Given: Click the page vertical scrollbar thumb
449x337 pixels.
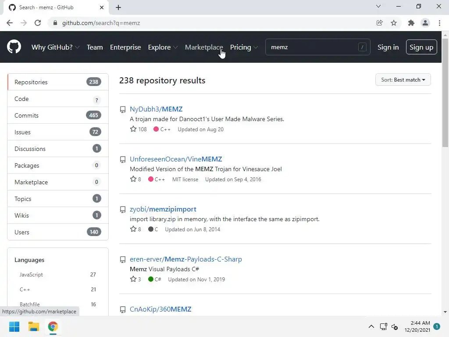Looking at the screenshot, I should point(445,93).
